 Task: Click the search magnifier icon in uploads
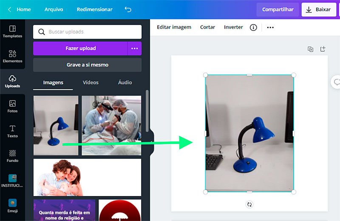coord(41,32)
